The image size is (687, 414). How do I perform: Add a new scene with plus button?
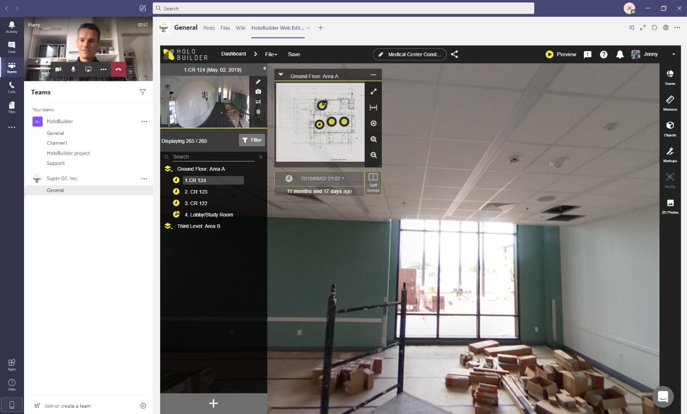coord(213,403)
